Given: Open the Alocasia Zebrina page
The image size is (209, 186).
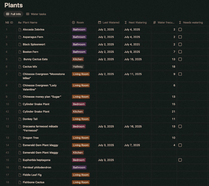Looking at the screenshot, I should (33, 30).
